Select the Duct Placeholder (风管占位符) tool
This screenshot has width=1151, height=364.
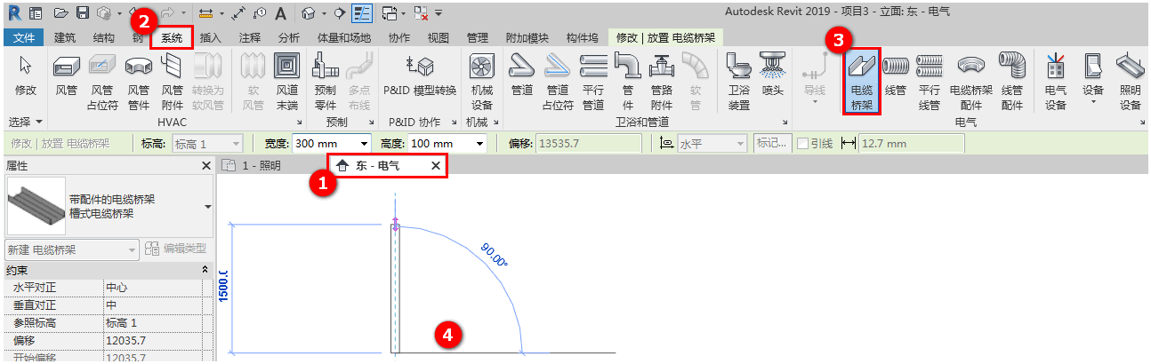102,81
